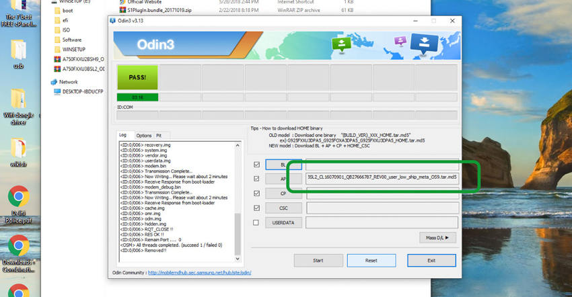Click the AP file path field

click(382, 177)
